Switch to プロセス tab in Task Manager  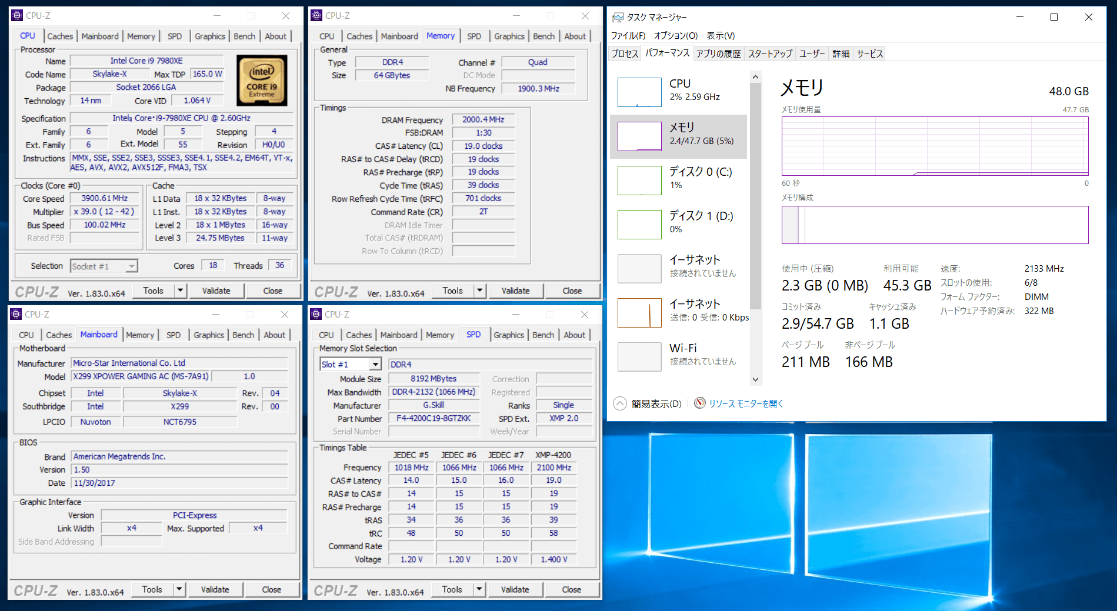625,54
